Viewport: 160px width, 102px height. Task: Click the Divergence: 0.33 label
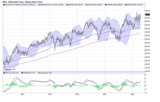pyautogui.click(x=46, y=73)
